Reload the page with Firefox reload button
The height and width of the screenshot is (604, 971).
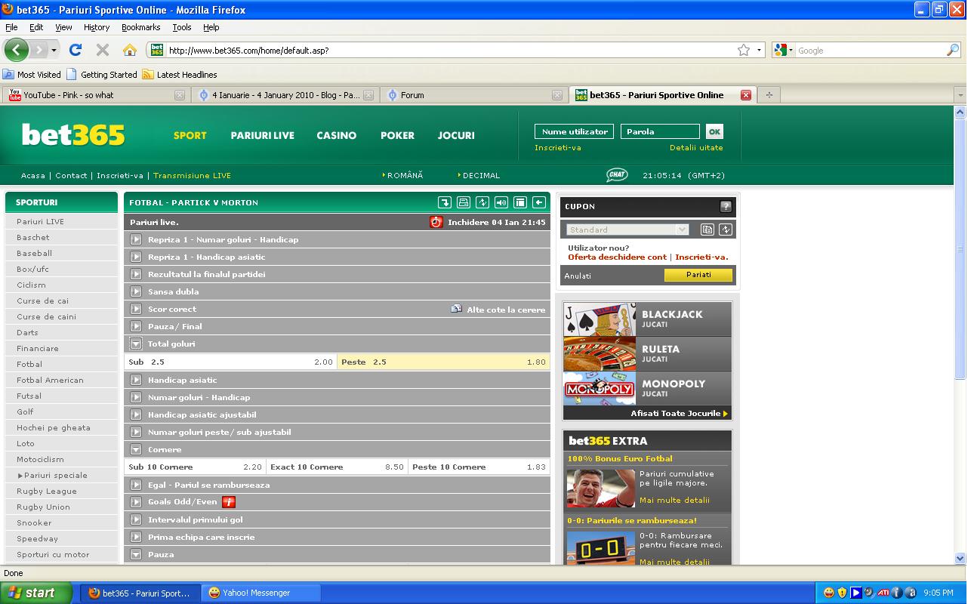pos(76,50)
